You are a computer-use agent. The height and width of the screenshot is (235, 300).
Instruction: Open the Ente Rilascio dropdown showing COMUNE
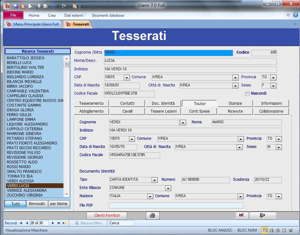tap(168, 188)
